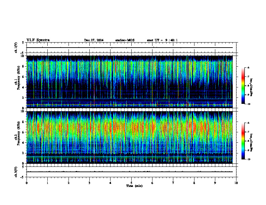Click the time axis tick label "8"

pos(194,183)
